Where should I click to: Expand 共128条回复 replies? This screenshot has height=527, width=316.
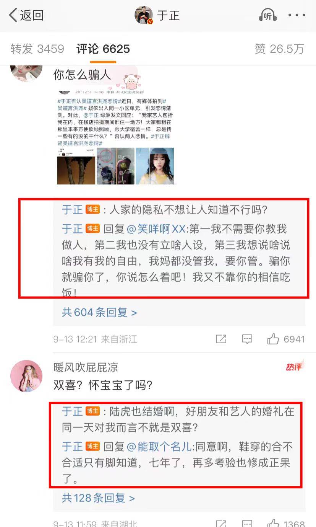[99, 498]
